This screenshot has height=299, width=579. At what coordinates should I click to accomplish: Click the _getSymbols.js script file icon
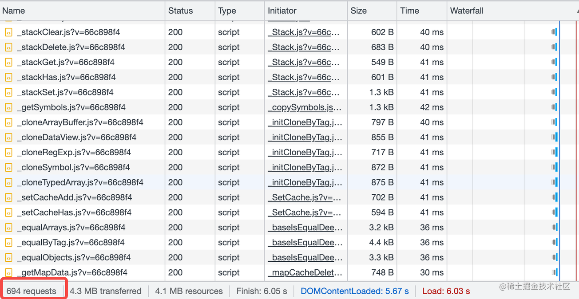(8, 107)
